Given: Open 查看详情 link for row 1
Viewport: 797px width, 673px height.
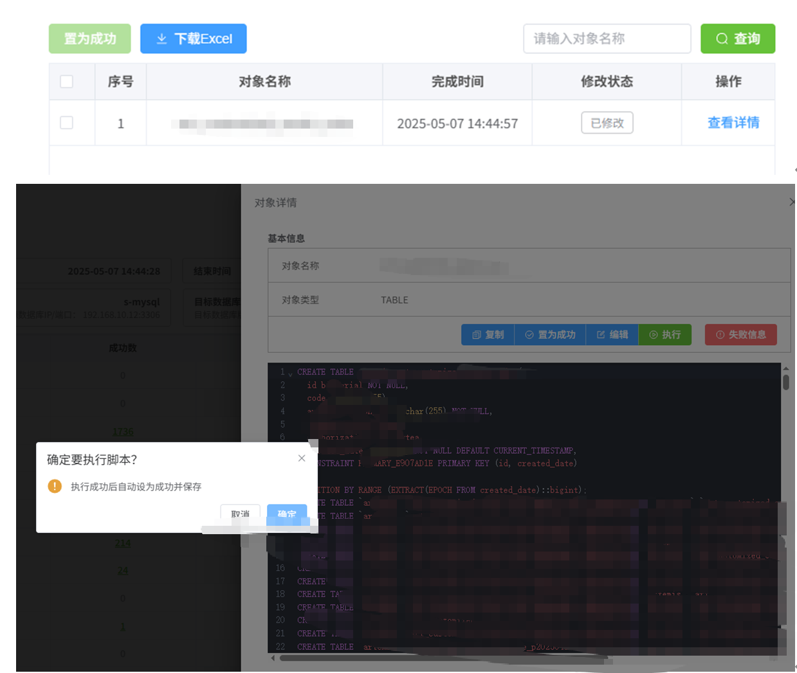Looking at the screenshot, I should pos(733,123).
